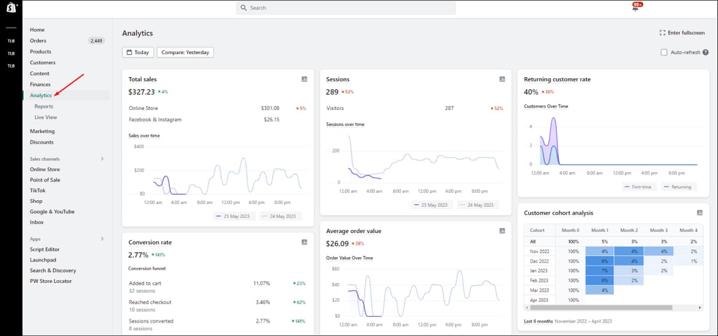Click the Added to cart funnel row
The width and height of the screenshot is (718, 336).
218,286
